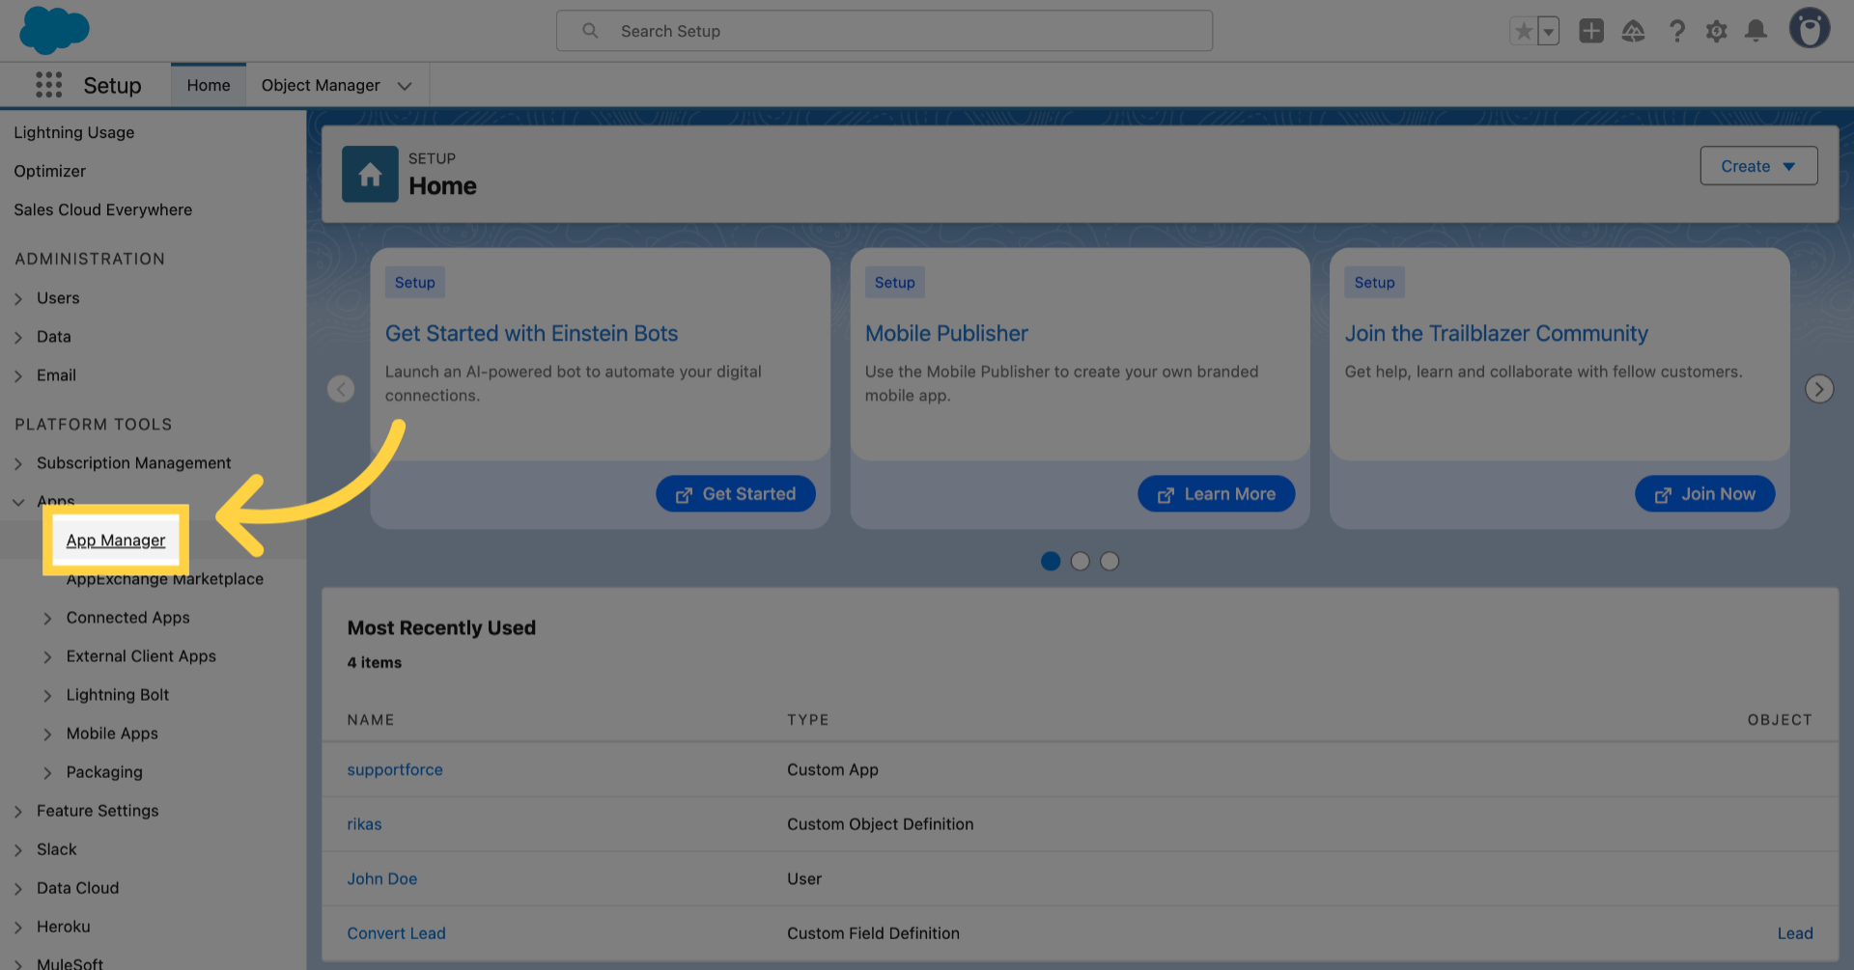Open the App Launcher grid icon

[47, 84]
